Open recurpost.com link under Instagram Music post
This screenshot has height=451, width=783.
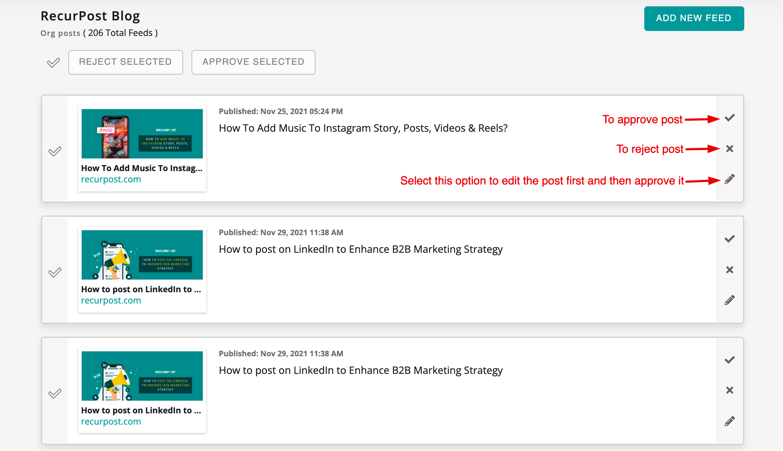coord(111,179)
